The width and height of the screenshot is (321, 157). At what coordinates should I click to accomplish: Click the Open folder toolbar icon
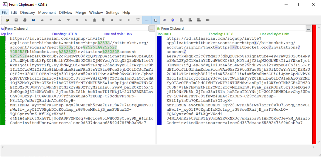[7, 20]
